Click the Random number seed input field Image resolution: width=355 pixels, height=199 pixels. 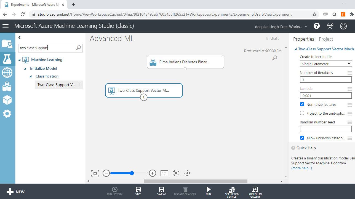coord(326,129)
